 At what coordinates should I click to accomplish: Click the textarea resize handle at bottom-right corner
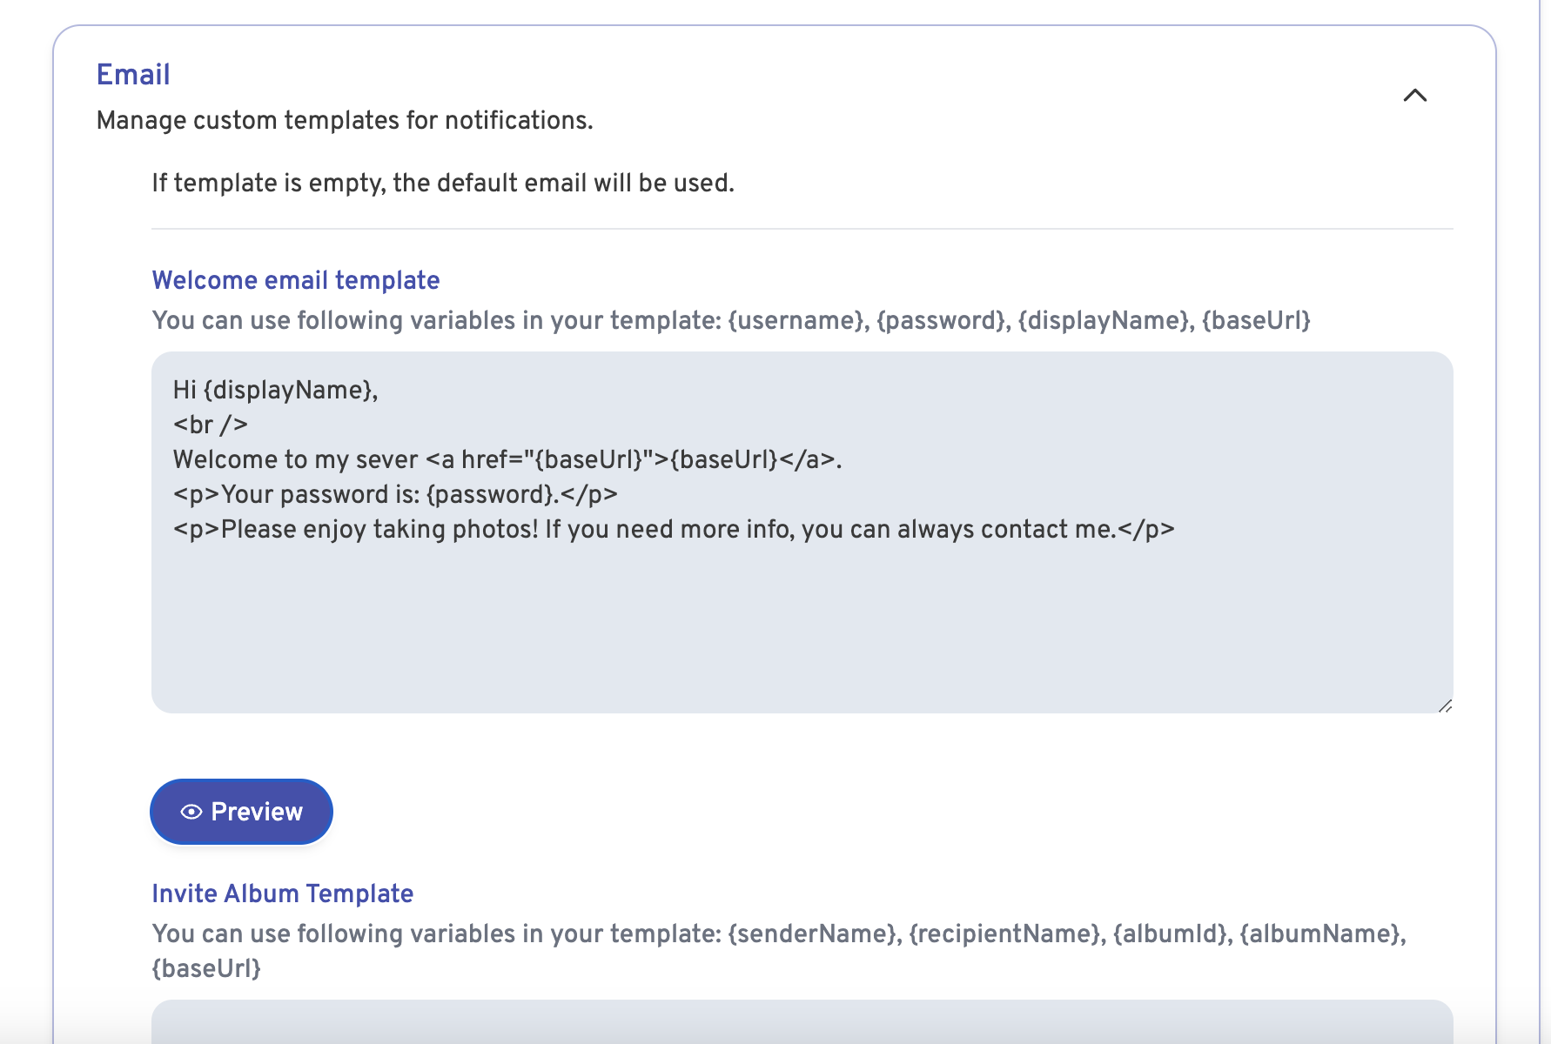point(1445,706)
